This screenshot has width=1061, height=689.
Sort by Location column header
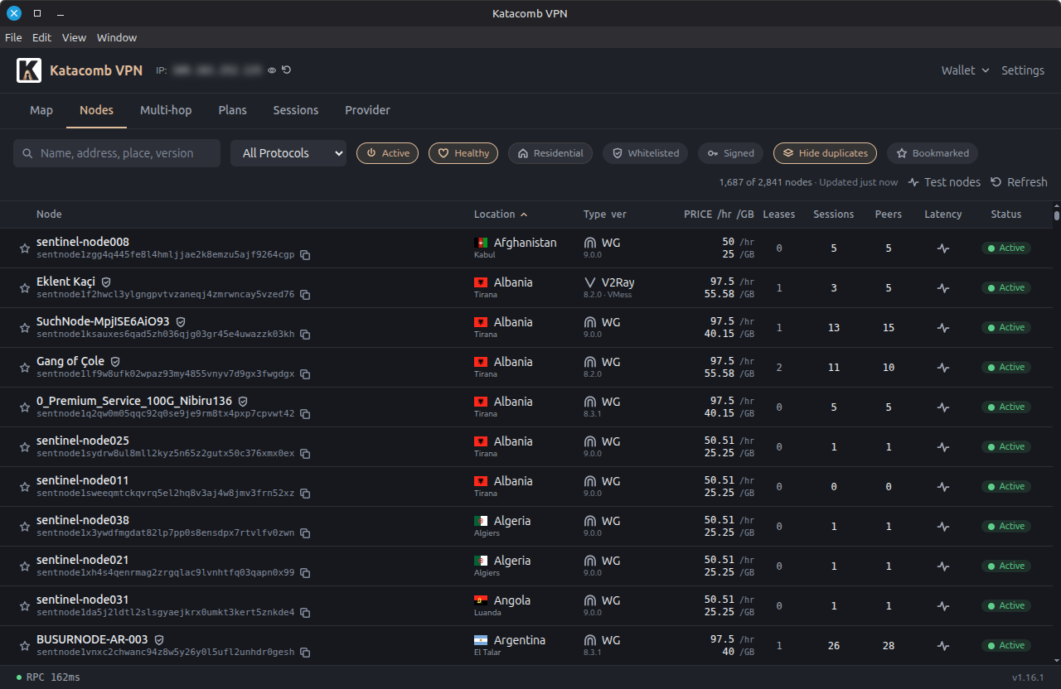[501, 214]
